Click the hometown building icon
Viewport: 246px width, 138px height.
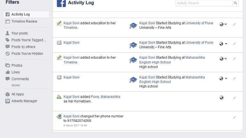coord(59,97)
